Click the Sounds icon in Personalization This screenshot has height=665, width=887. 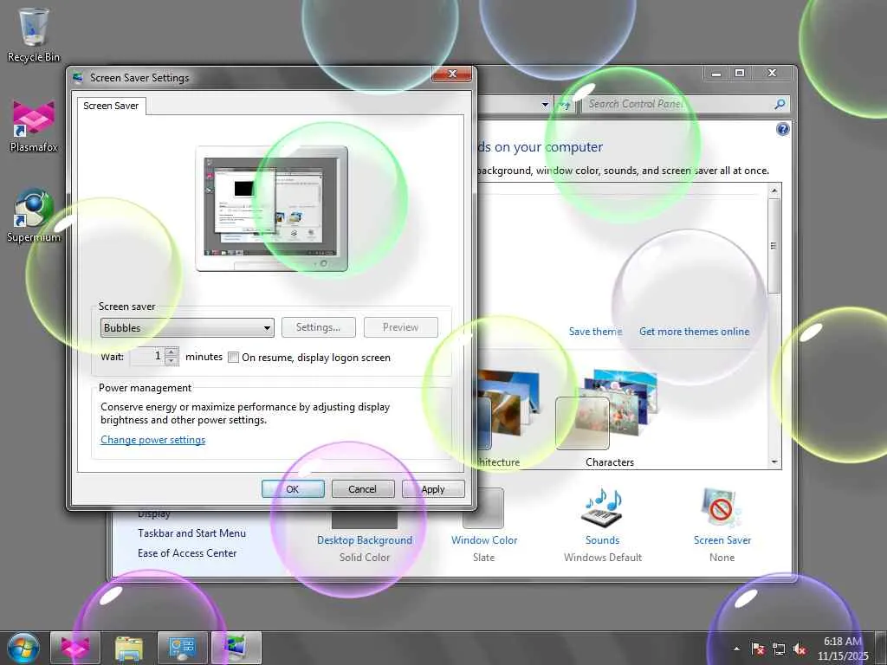(603, 507)
